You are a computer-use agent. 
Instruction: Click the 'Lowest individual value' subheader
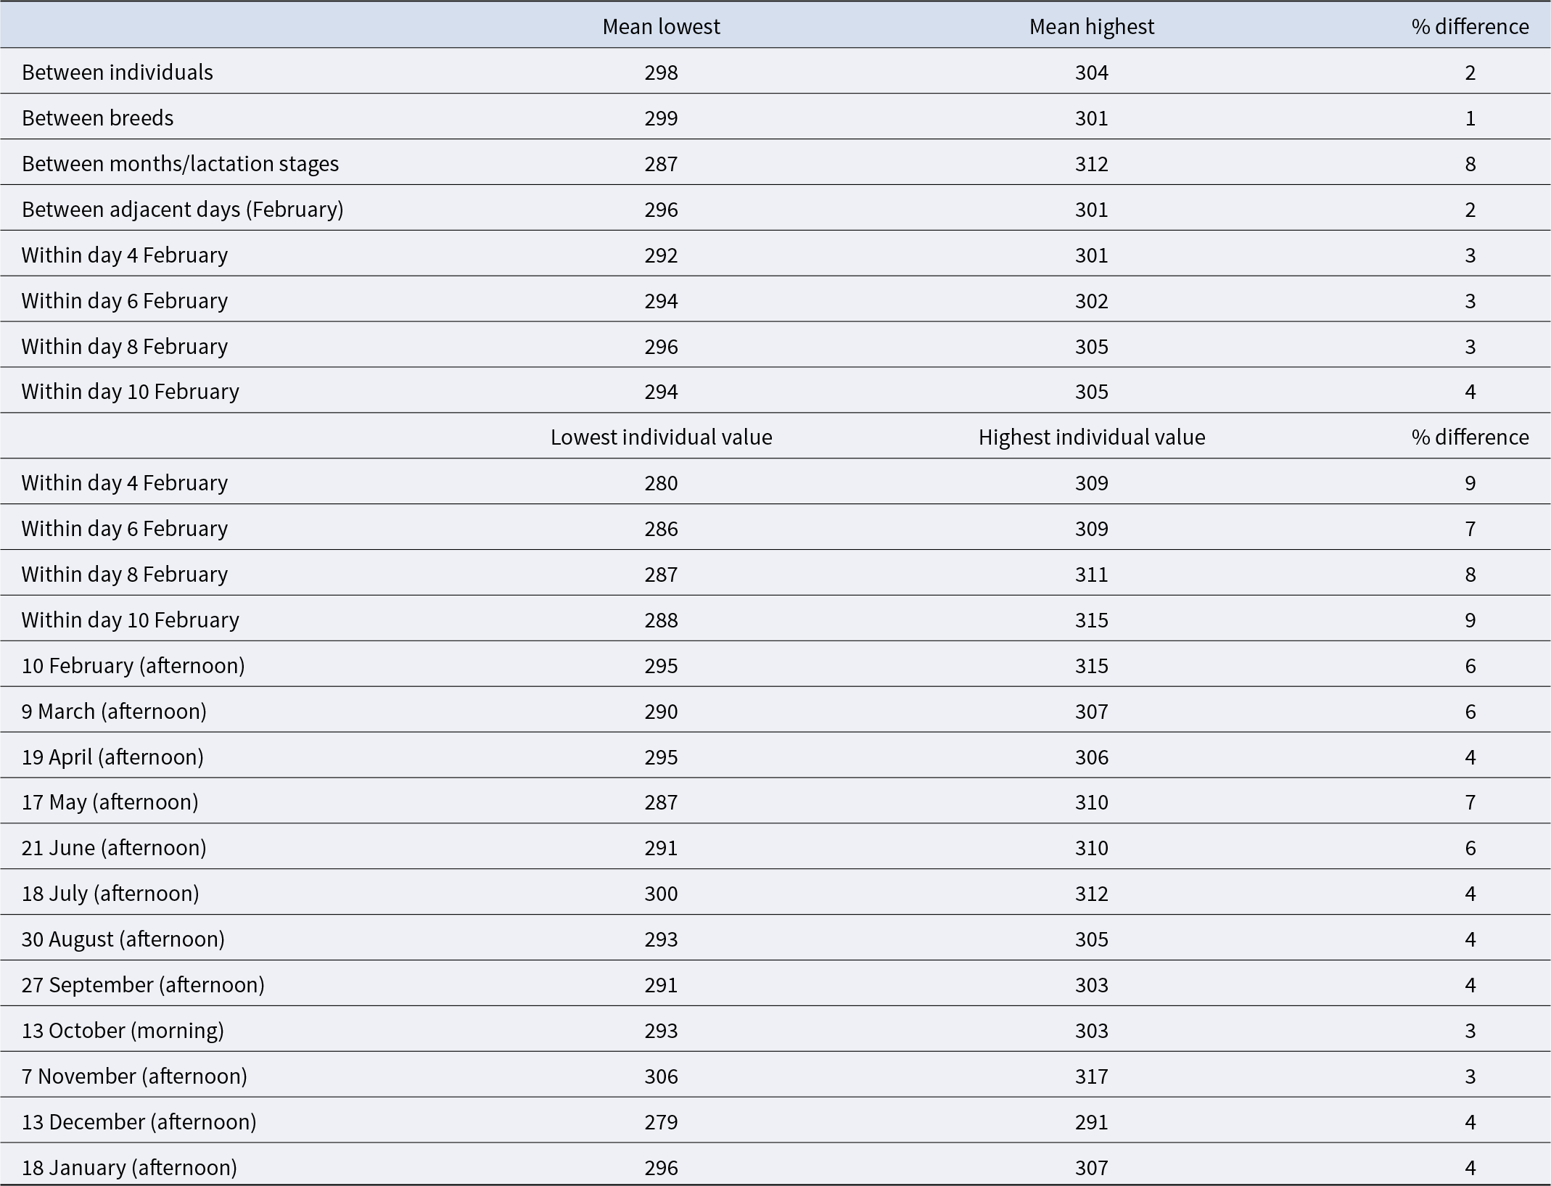[x=661, y=437]
